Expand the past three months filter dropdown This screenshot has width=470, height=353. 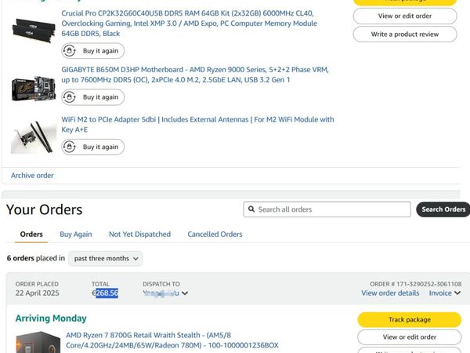point(106,258)
